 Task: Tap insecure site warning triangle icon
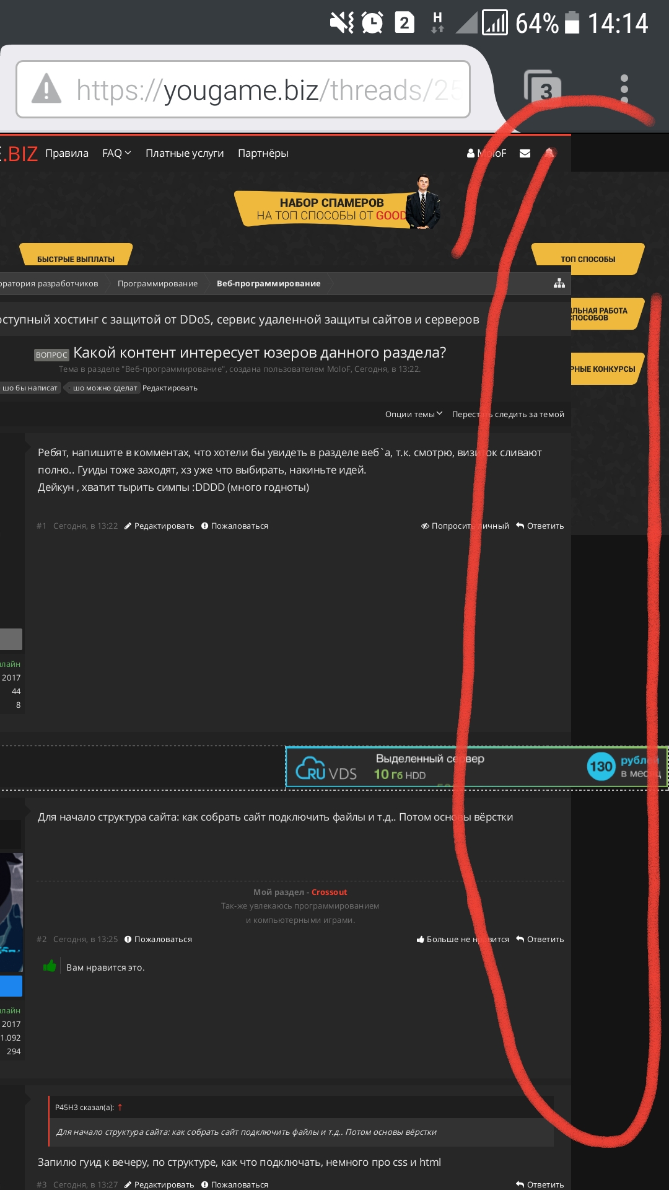[x=46, y=89]
